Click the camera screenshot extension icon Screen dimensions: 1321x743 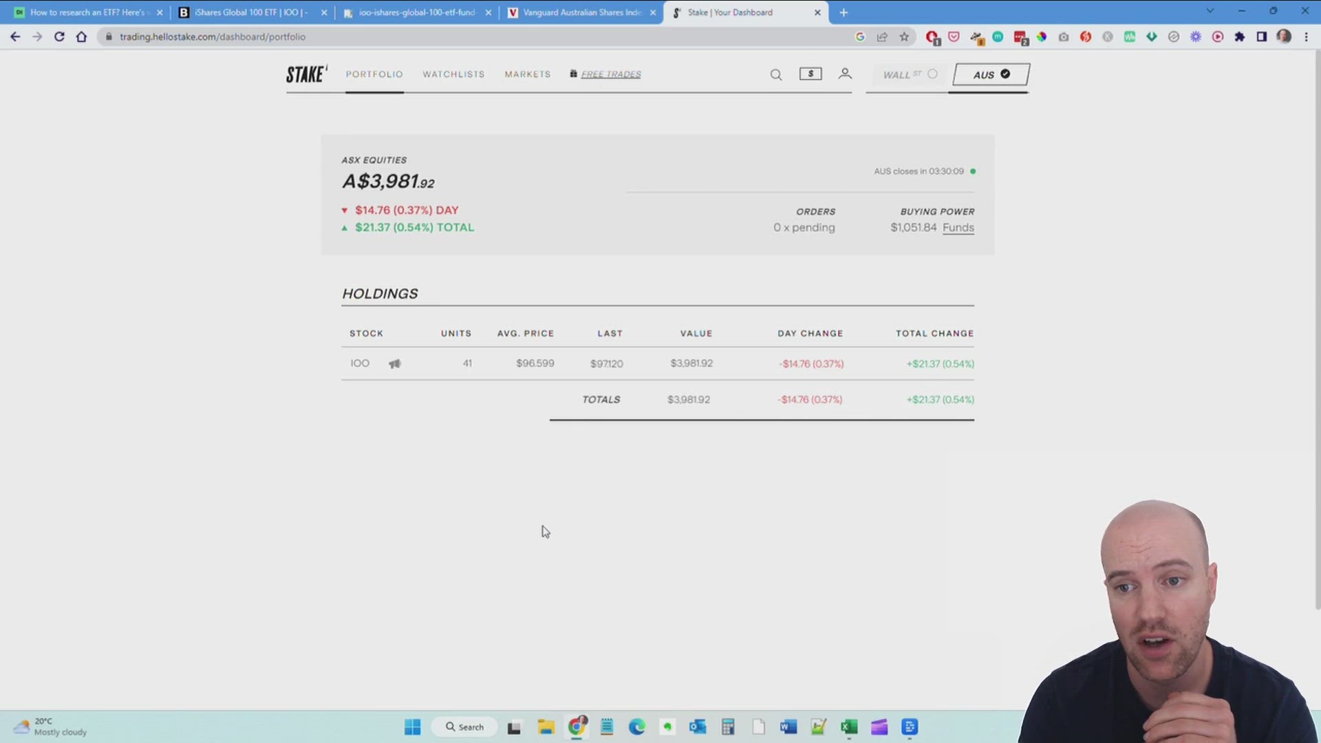(x=1064, y=37)
